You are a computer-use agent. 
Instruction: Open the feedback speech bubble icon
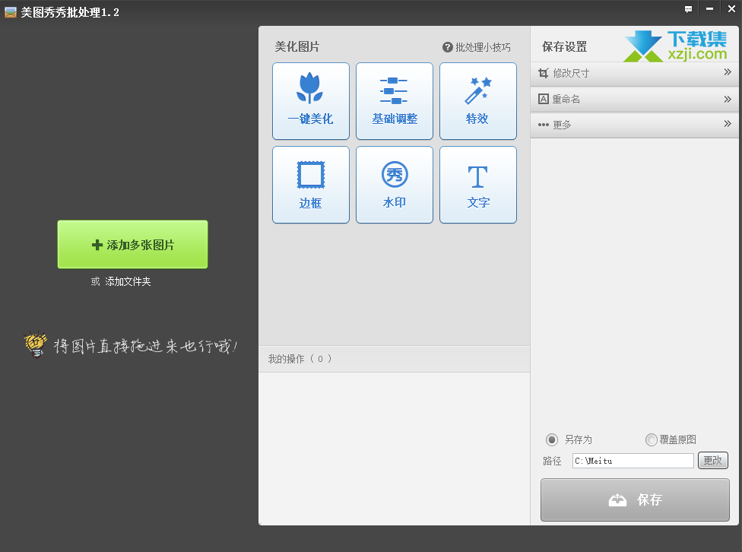(688, 9)
